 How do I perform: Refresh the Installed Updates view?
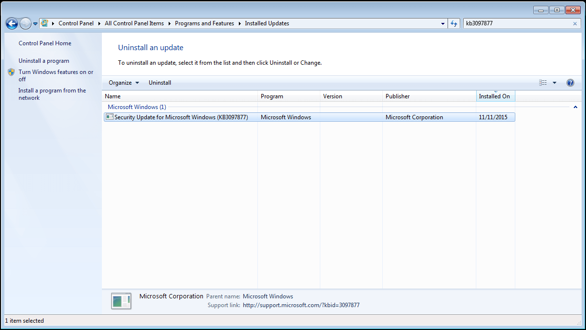[454, 23]
